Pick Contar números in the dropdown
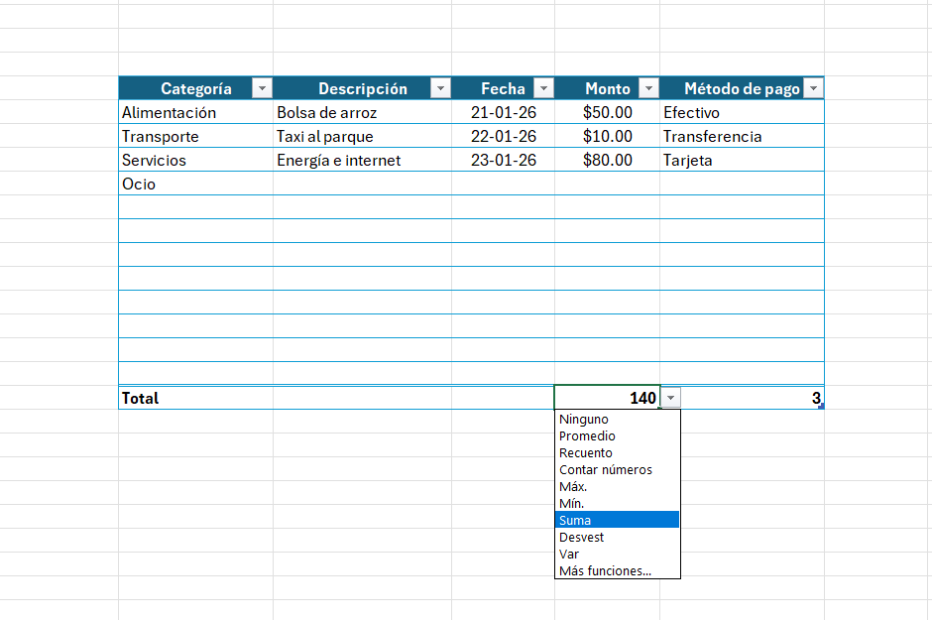Screen dimensions: 932x620 click(x=605, y=470)
